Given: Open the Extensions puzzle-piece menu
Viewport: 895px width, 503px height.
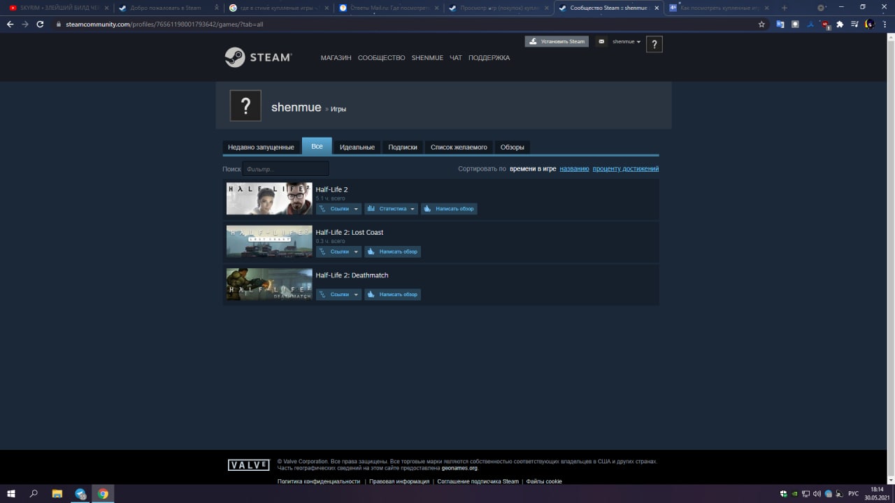Looking at the screenshot, I should click(840, 24).
